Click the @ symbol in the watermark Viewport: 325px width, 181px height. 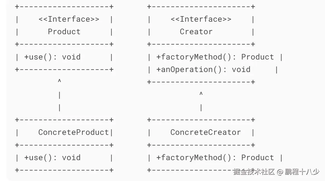pos(280,172)
